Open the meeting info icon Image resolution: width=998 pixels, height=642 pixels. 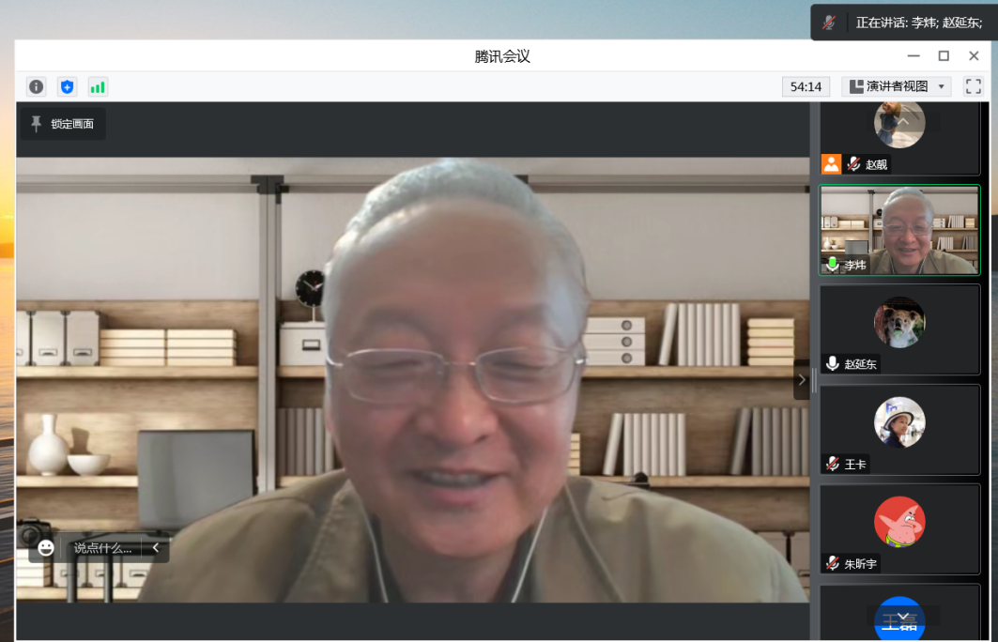36,87
